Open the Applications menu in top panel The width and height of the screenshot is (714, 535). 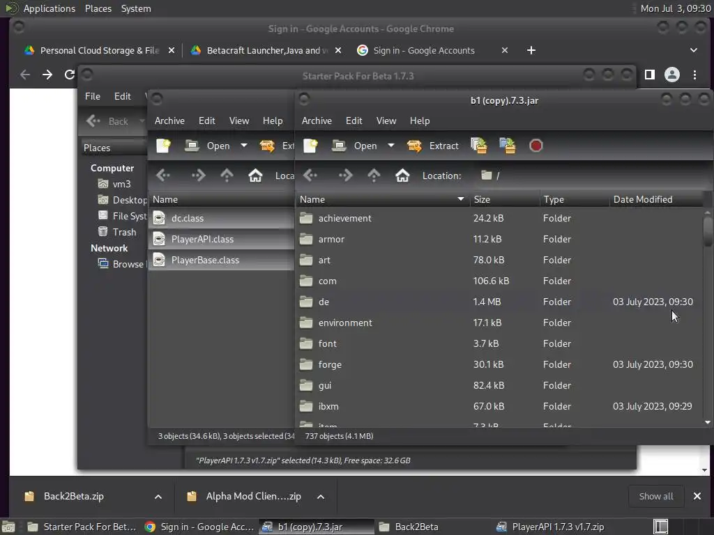[49, 8]
